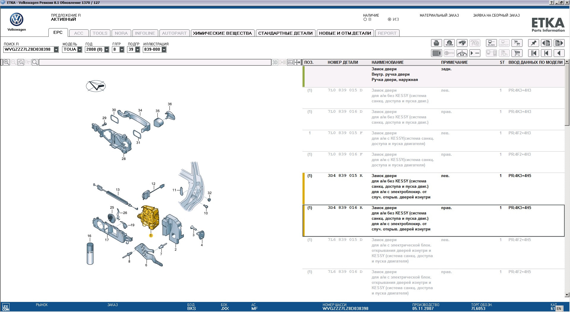Click the parts list vertical scrollbar thumb
The height and width of the screenshot is (312, 570).
(567, 95)
